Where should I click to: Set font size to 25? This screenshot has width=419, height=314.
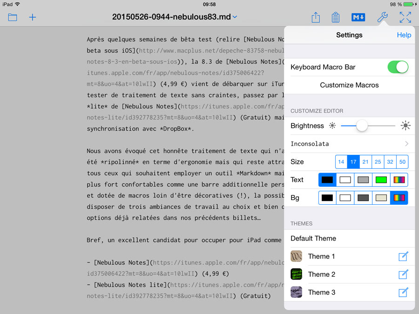coord(378,162)
